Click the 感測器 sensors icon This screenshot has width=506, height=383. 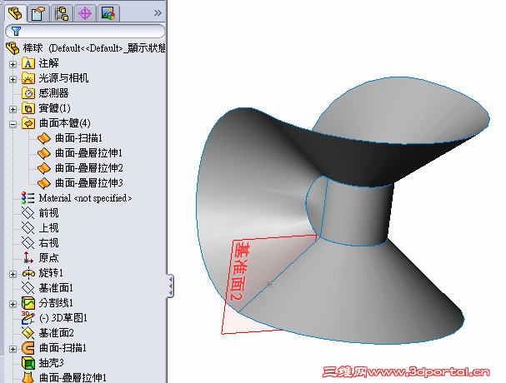coord(28,93)
